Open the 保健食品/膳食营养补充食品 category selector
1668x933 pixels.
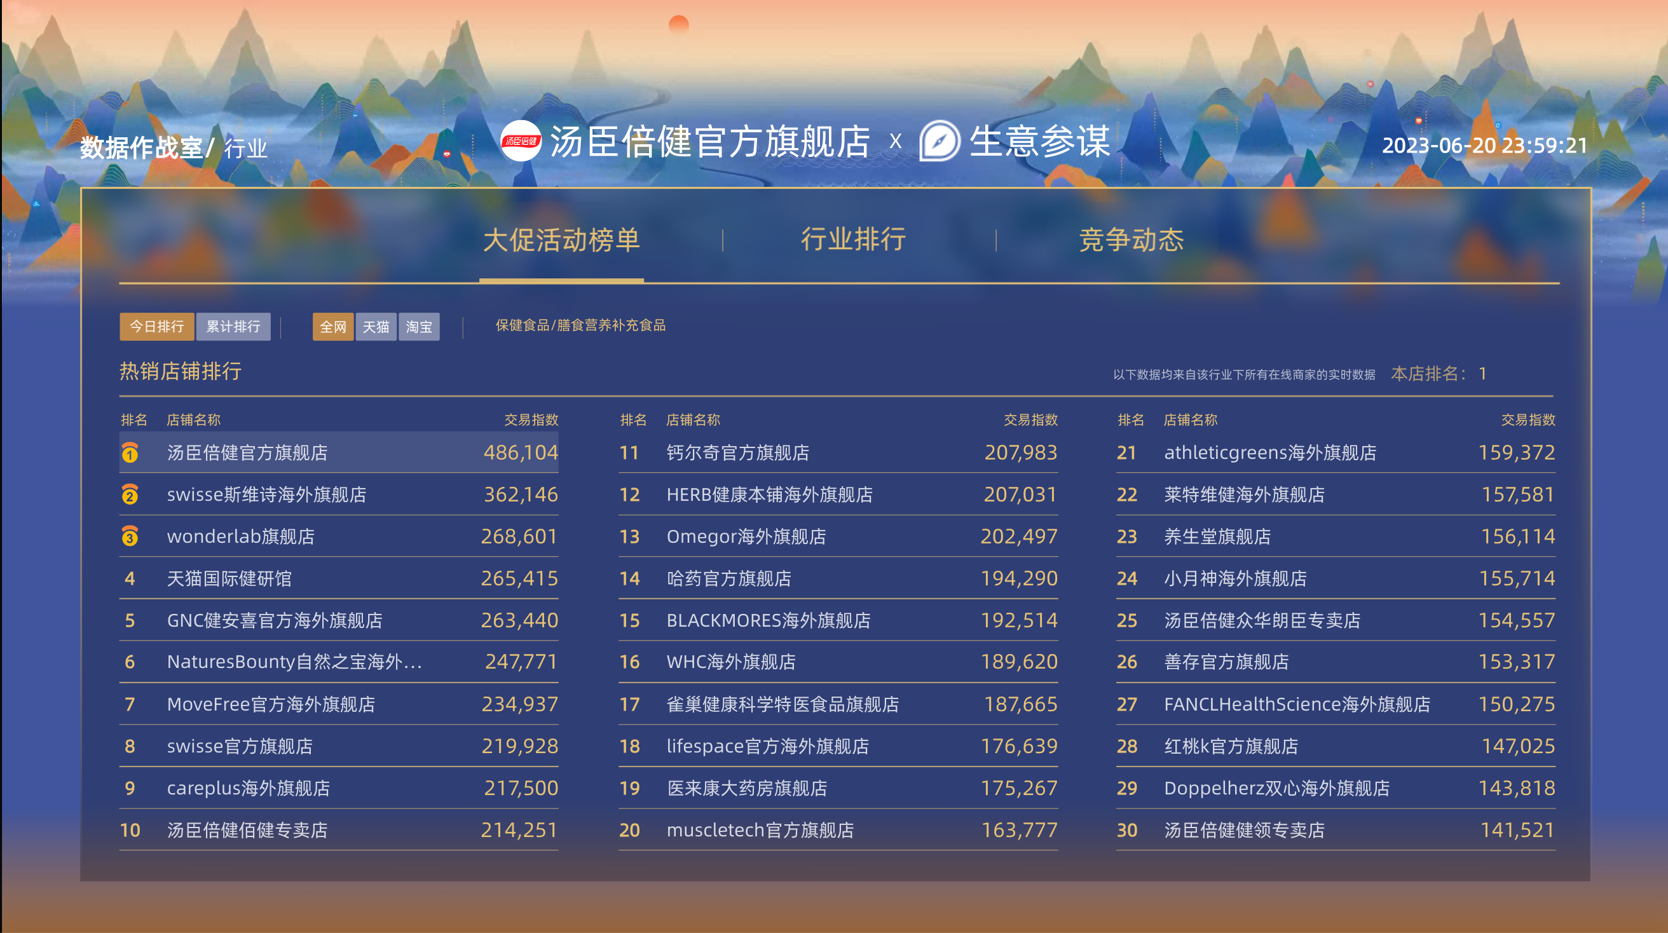(580, 325)
